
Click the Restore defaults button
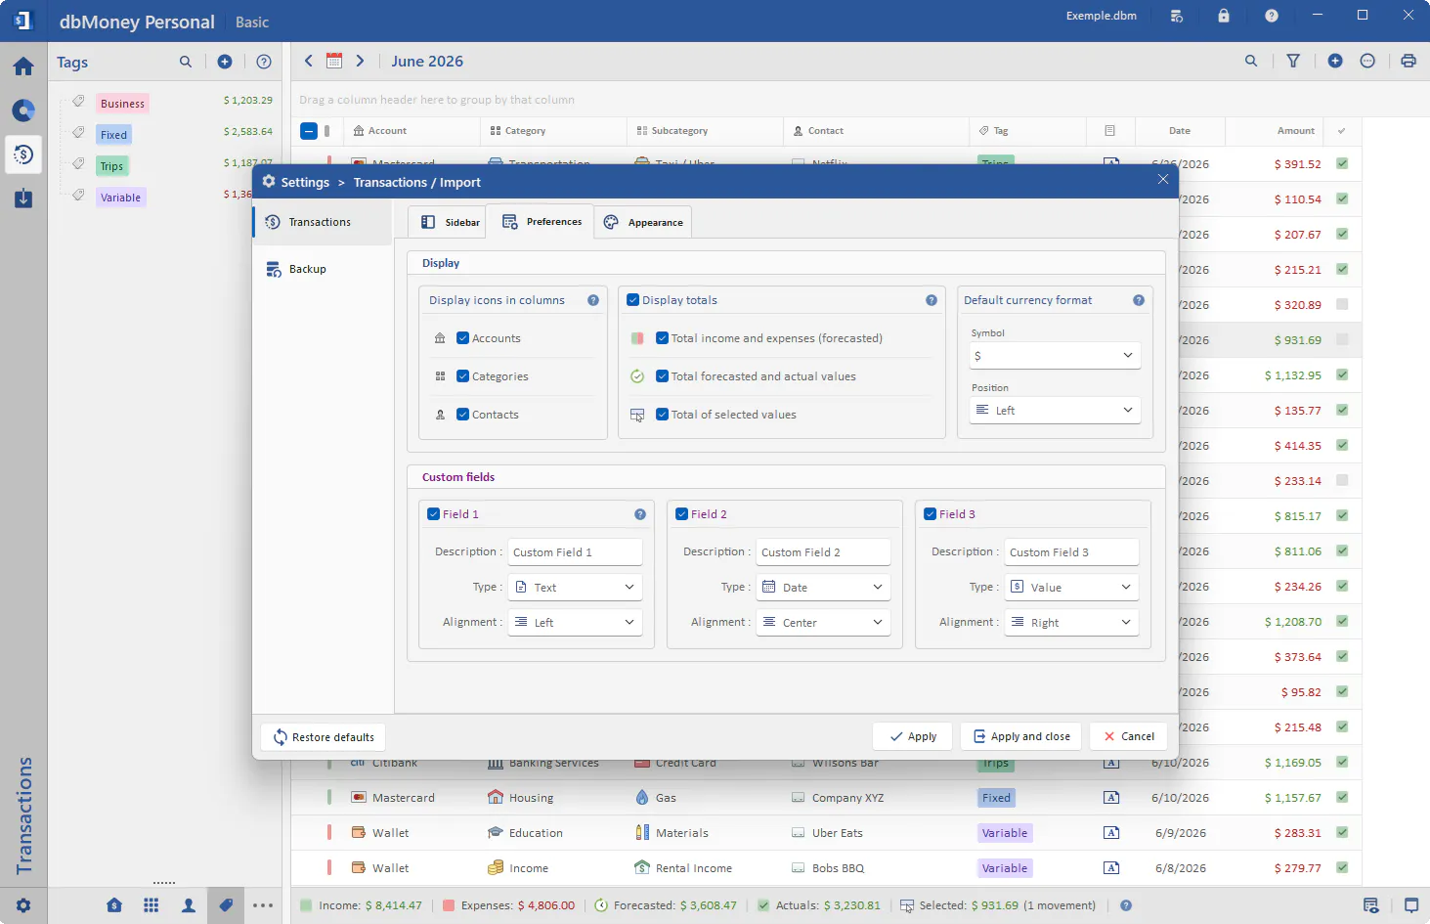pos(324,737)
